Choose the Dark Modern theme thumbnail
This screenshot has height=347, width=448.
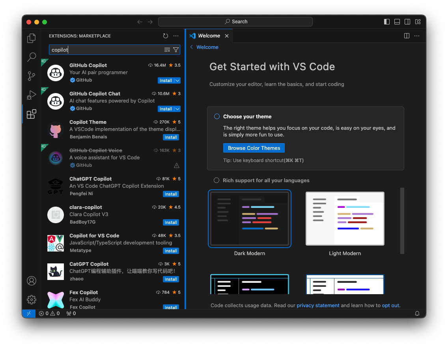249,218
